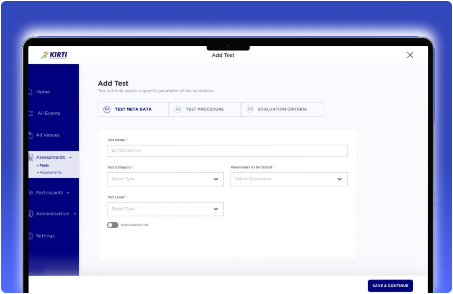453x294 pixels.
Task: Click the All Venues icon
Action: pos(31,135)
